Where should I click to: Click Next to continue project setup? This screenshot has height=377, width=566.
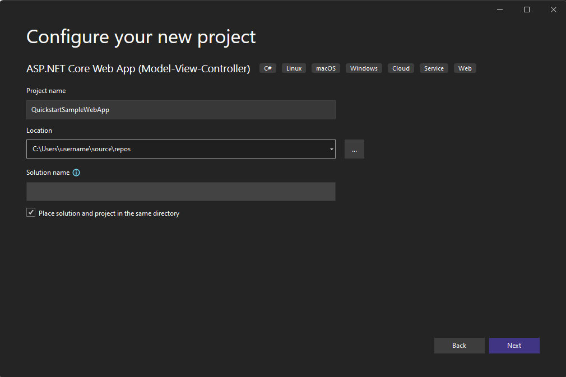[514, 345]
